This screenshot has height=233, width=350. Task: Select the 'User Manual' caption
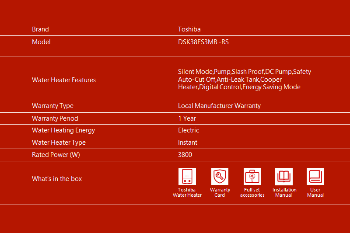click(x=315, y=192)
